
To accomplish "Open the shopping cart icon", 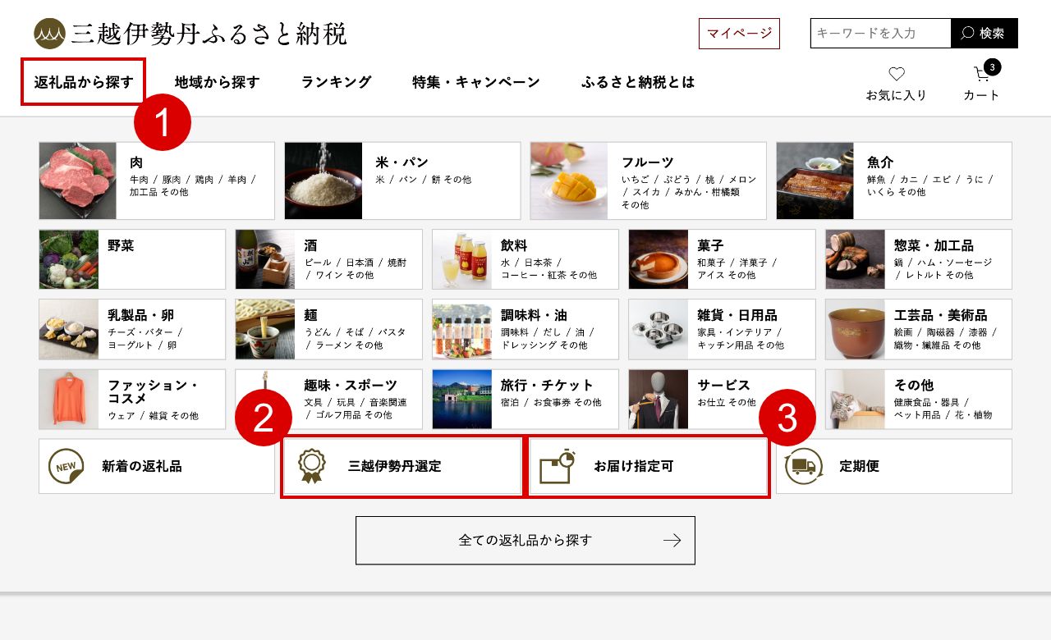I will coord(982,74).
